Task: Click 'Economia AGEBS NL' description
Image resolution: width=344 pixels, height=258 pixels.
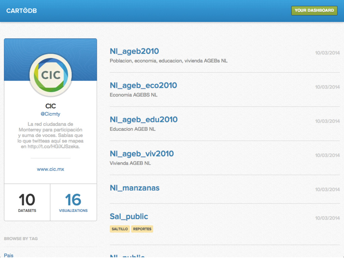Action: 133,95
